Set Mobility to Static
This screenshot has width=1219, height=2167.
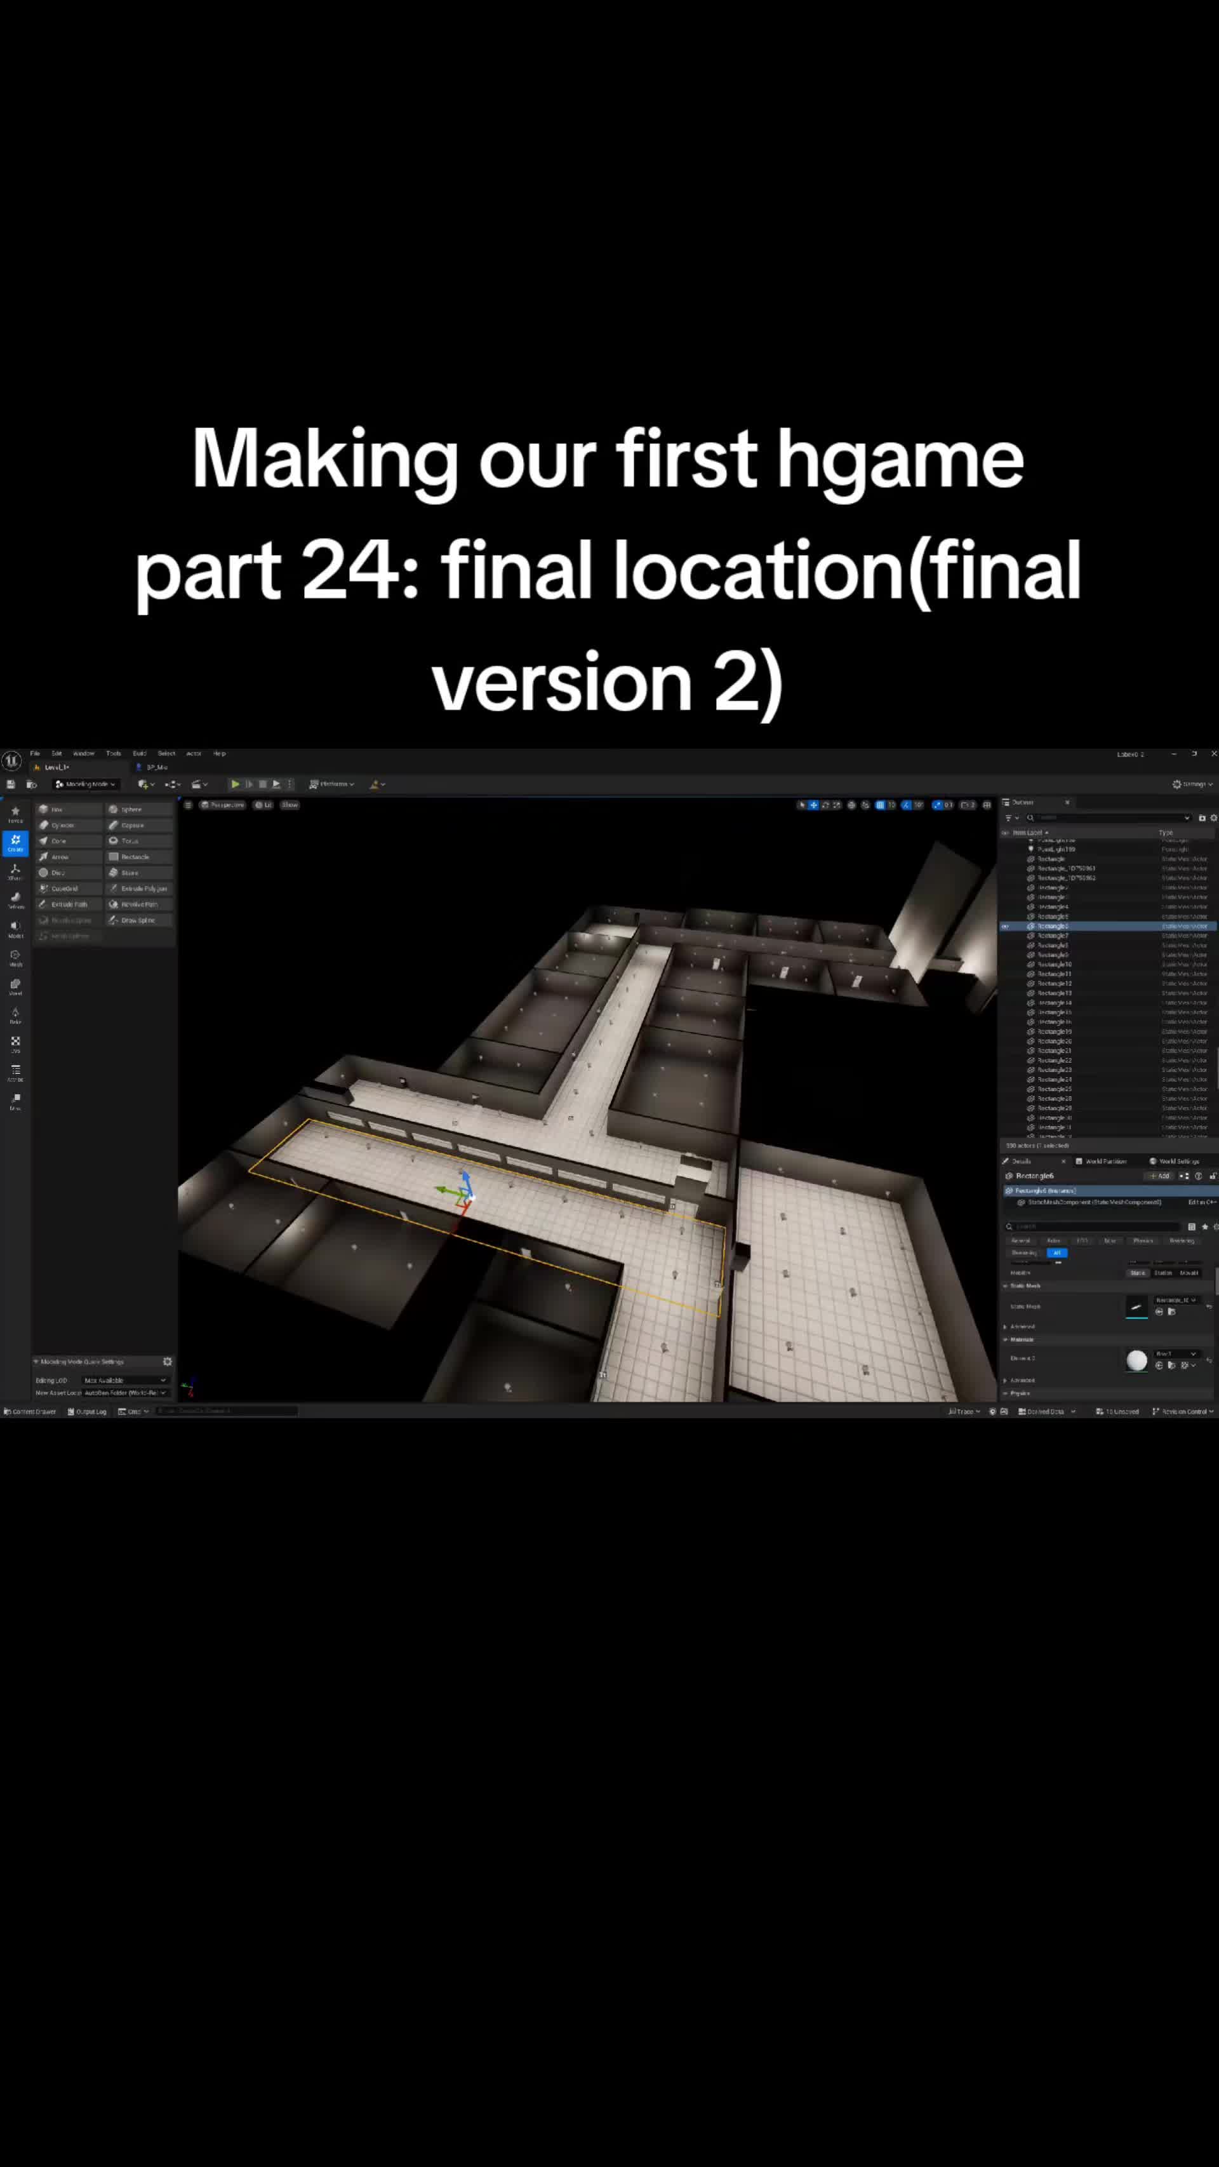(x=1138, y=1273)
